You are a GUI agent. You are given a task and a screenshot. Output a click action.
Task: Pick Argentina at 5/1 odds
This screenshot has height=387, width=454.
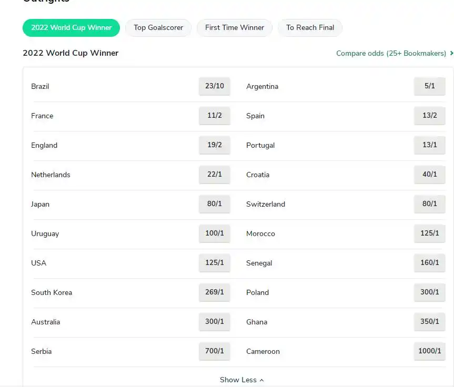[429, 86]
